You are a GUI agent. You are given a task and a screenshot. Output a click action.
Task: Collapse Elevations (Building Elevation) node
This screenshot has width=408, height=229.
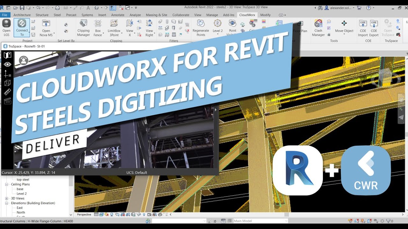(x=7, y=203)
